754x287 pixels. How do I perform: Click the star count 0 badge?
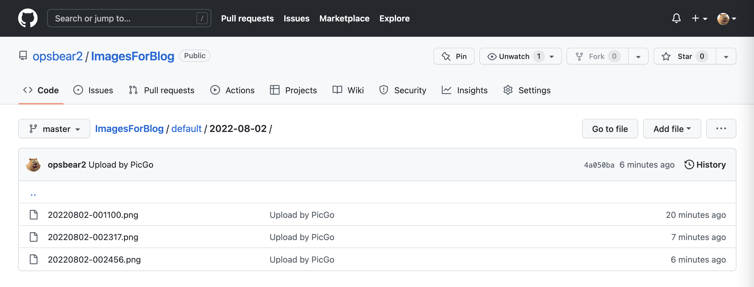click(702, 56)
